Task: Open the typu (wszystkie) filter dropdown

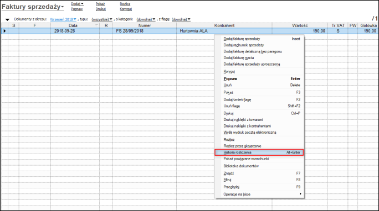Action: click(x=102, y=19)
